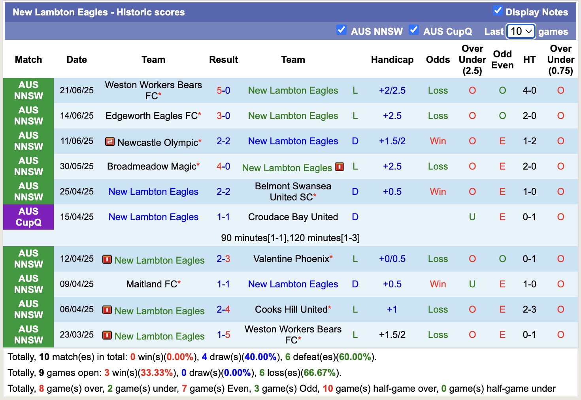Click red card icon in 23/03/25 row
Viewport: 581px width, 400px height.
107,335
